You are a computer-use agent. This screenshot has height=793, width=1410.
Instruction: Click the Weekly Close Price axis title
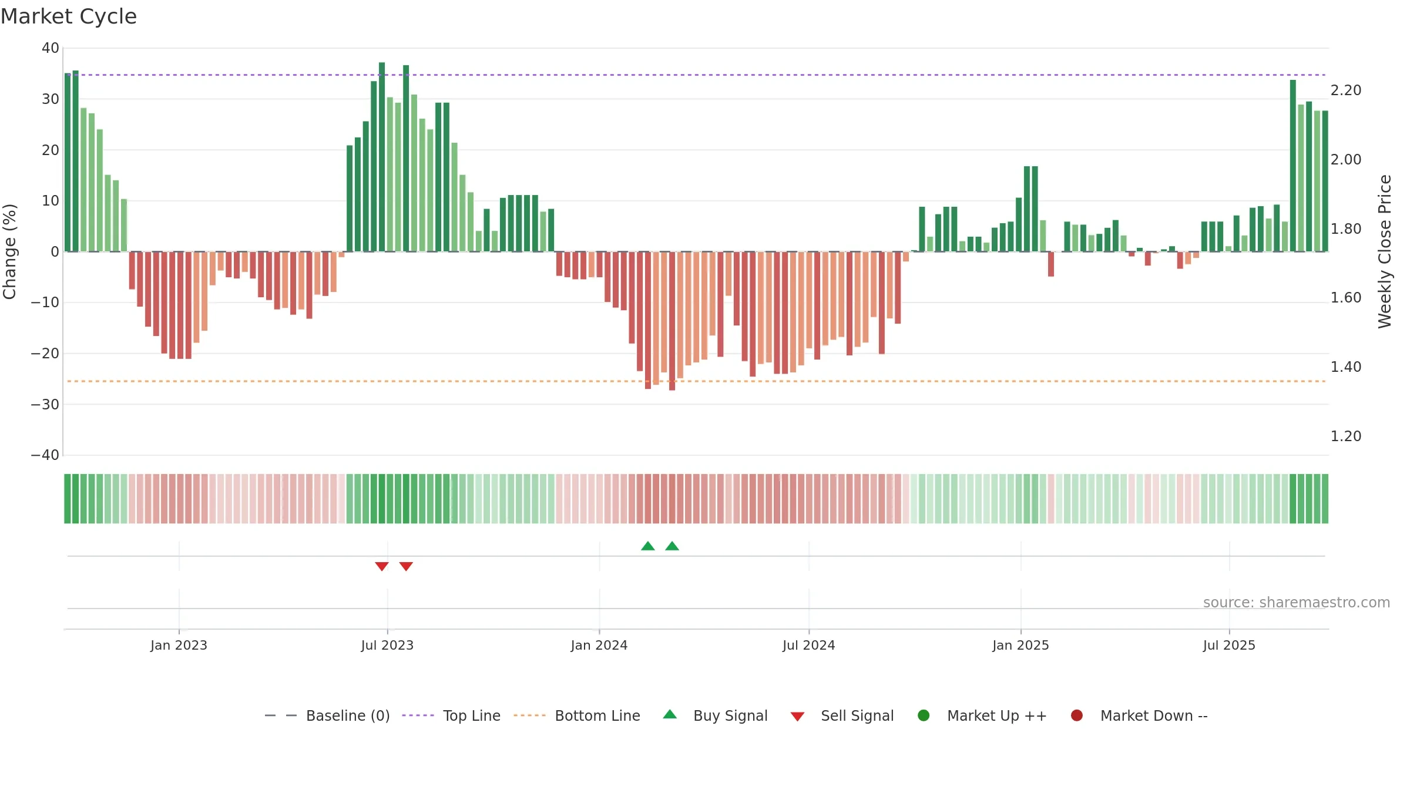coord(1385,251)
